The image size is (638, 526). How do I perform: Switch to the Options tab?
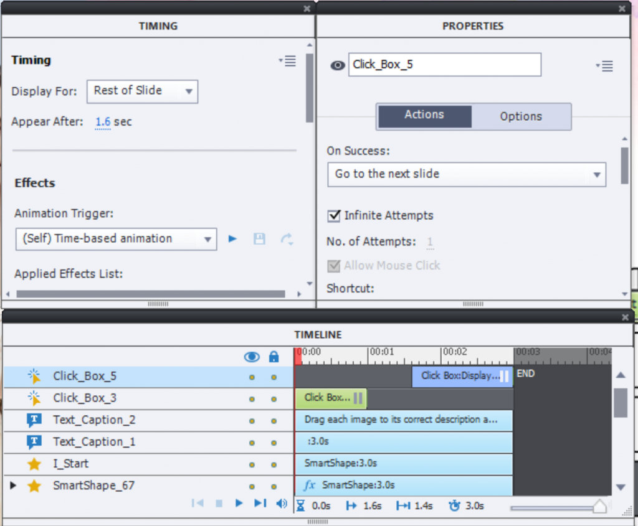521,116
